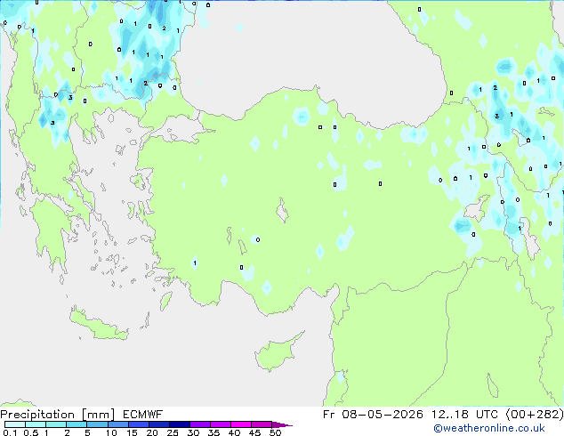Click the '10' legend scale label
Image resolution: width=564 pixels, height=436 pixels.
click(x=111, y=432)
